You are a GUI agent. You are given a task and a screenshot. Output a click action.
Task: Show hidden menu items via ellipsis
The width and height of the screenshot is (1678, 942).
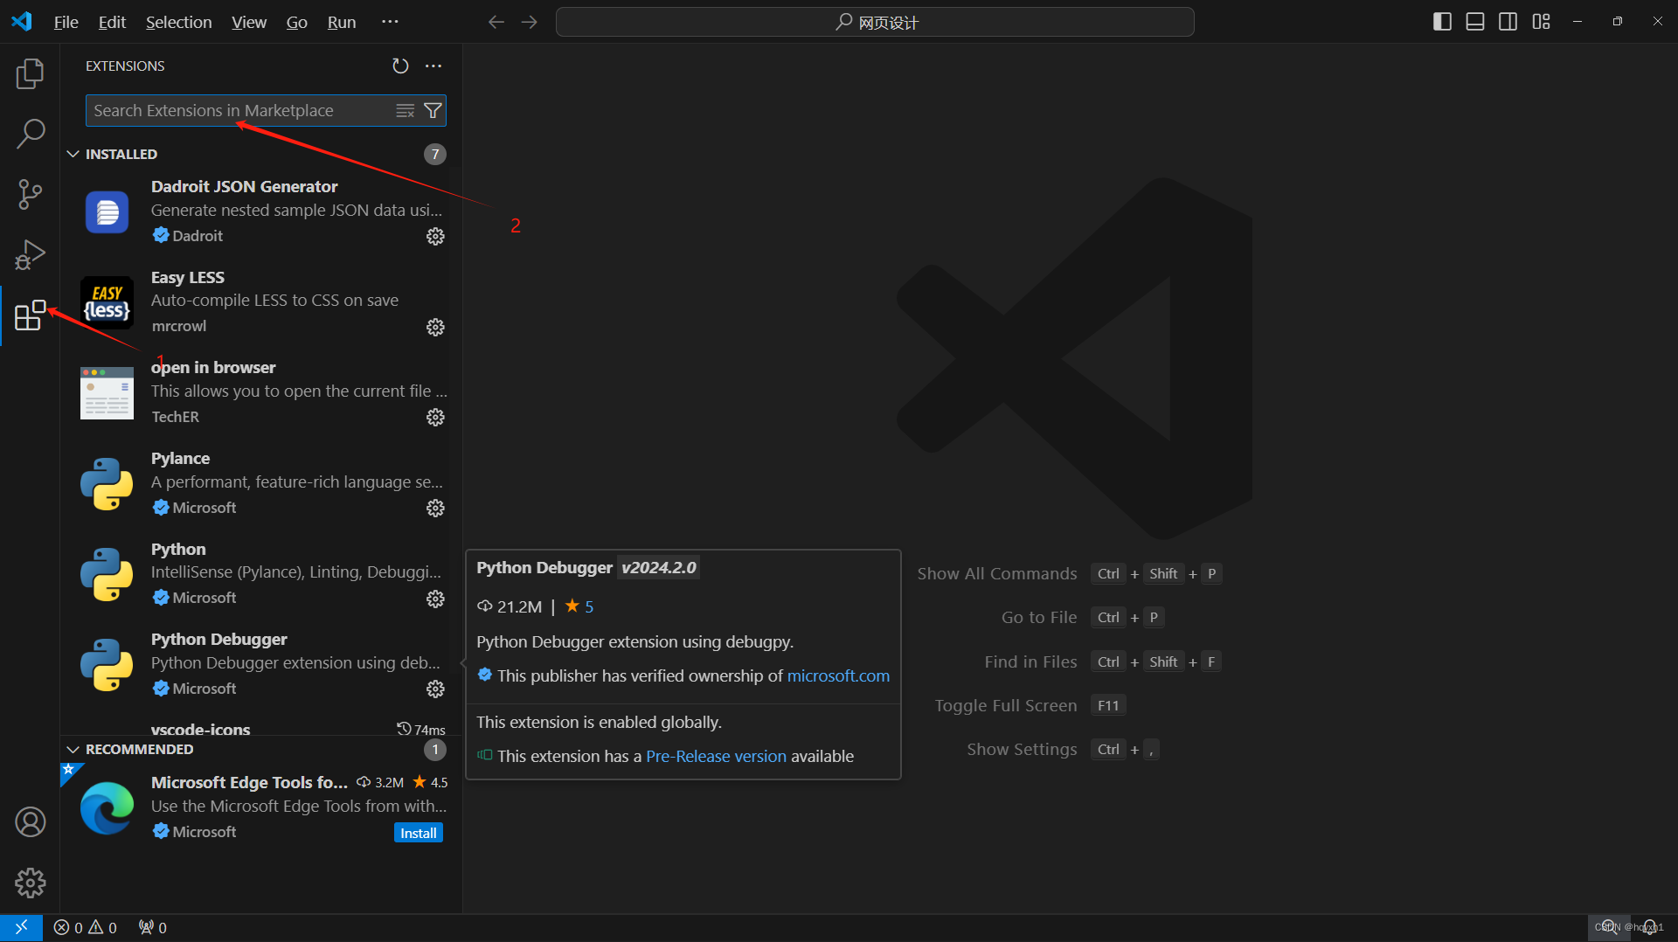tap(390, 22)
